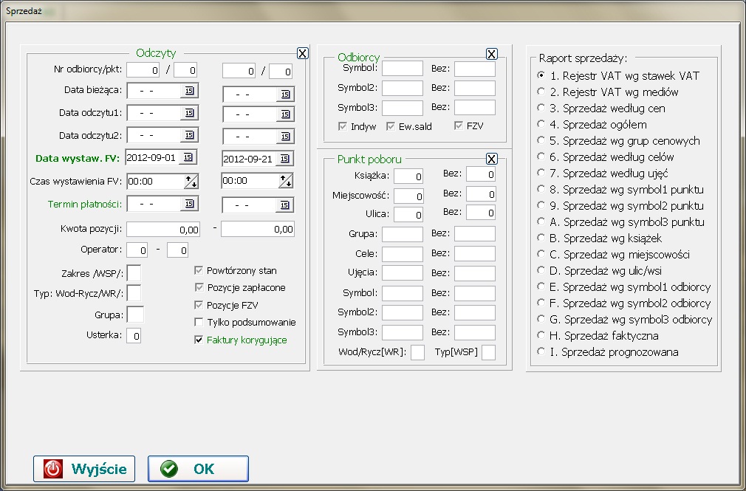Close the Odbiorcy panel with X icon

(x=492, y=54)
